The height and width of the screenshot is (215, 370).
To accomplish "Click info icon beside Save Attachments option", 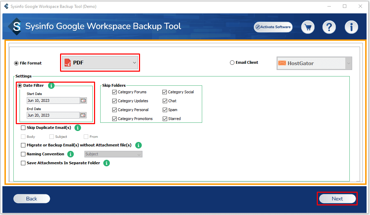I will [106, 163].
